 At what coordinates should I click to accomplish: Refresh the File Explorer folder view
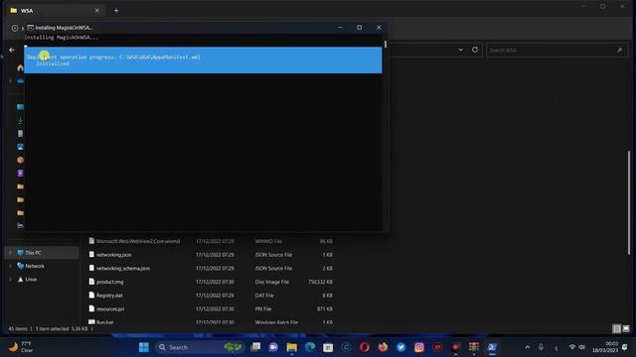(x=475, y=50)
